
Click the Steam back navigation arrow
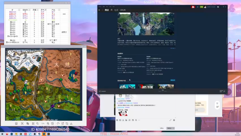click(x=99, y=10)
